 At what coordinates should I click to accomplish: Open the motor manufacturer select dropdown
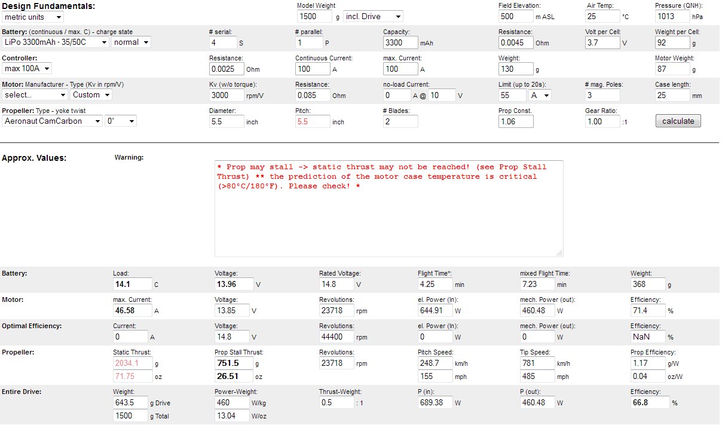pyautogui.click(x=35, y=94)
